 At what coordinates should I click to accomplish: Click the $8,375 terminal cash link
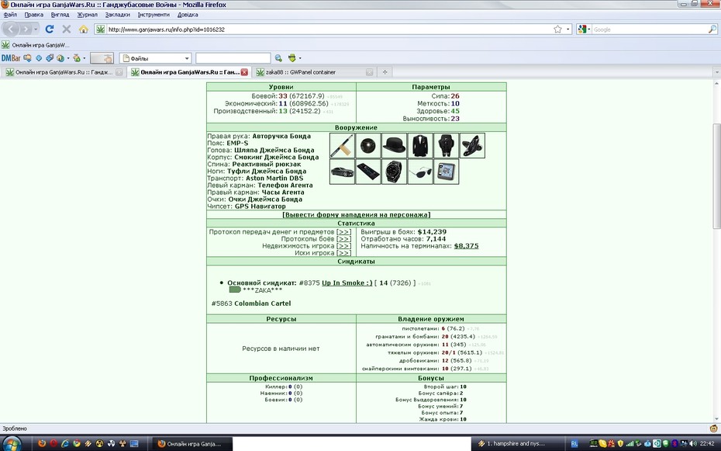click(x=466, y=246)
